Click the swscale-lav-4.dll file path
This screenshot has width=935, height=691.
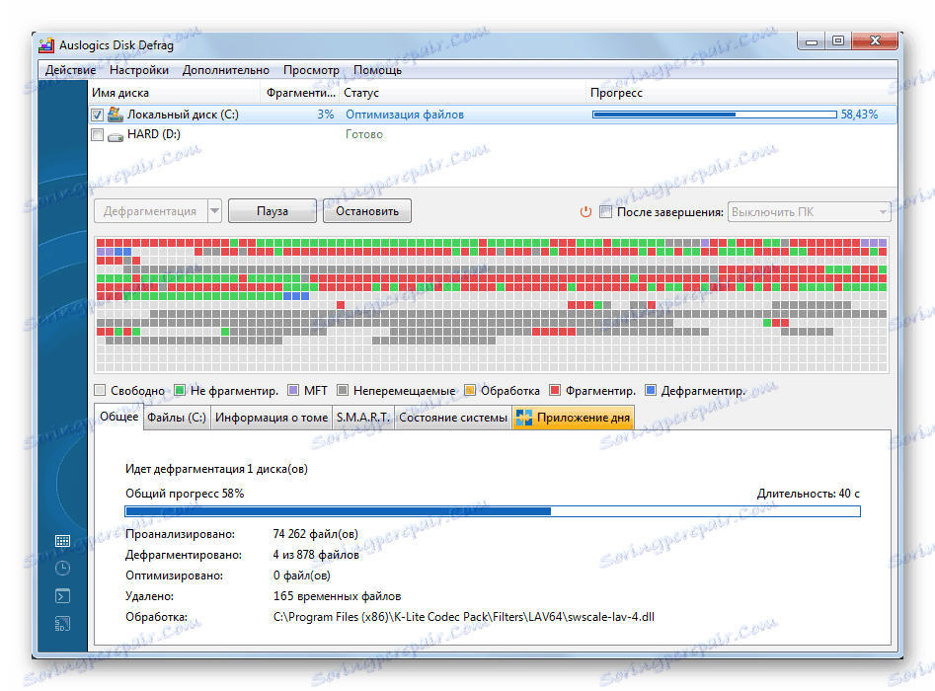coord(464,617)
